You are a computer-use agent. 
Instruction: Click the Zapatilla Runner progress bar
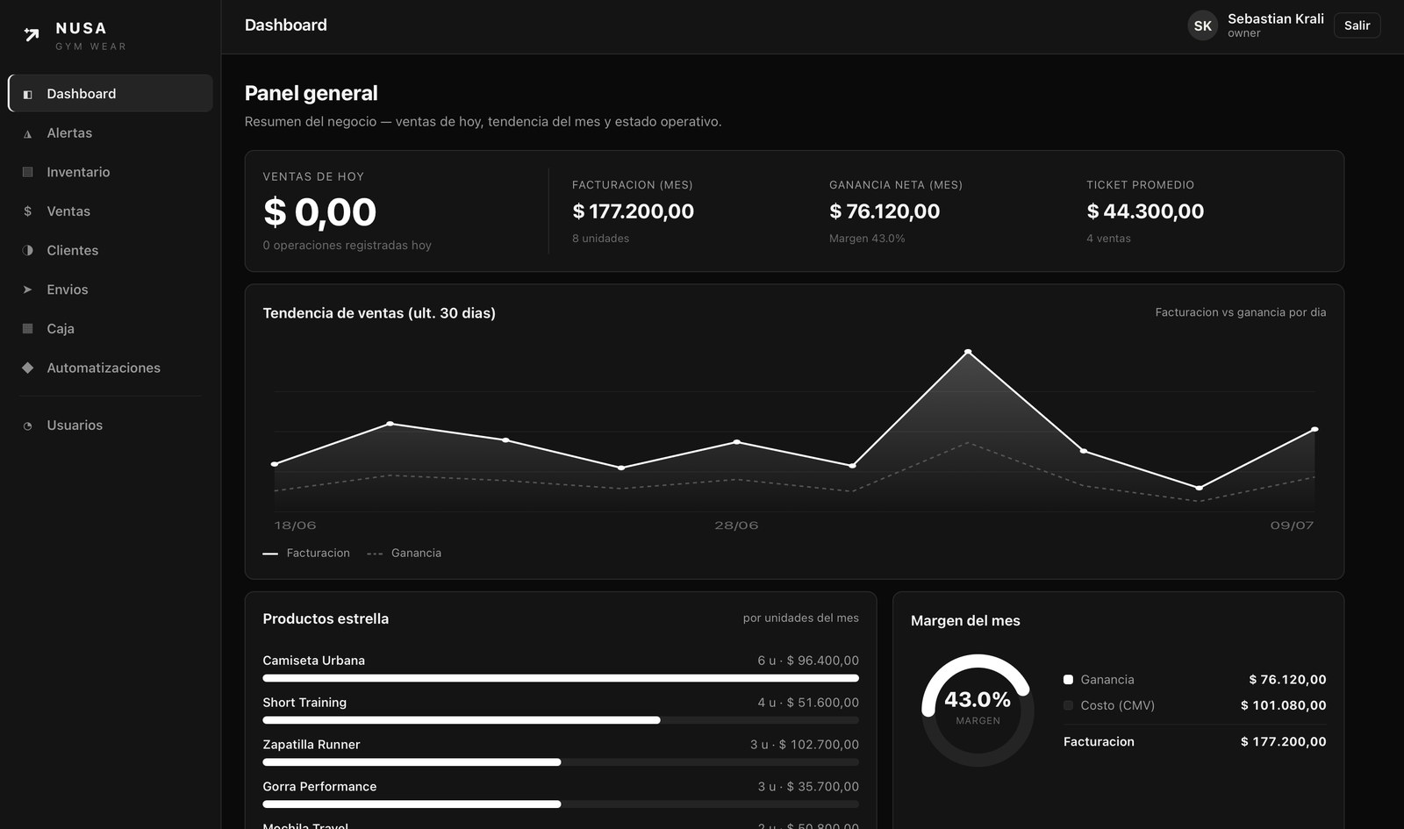pyautogui.click(x=561, y=762)
